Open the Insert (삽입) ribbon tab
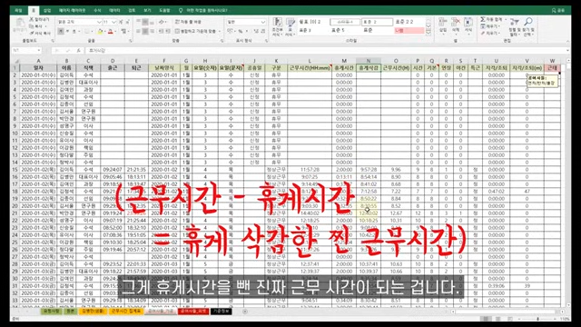The image size is (581, 327). click(47, 10)
